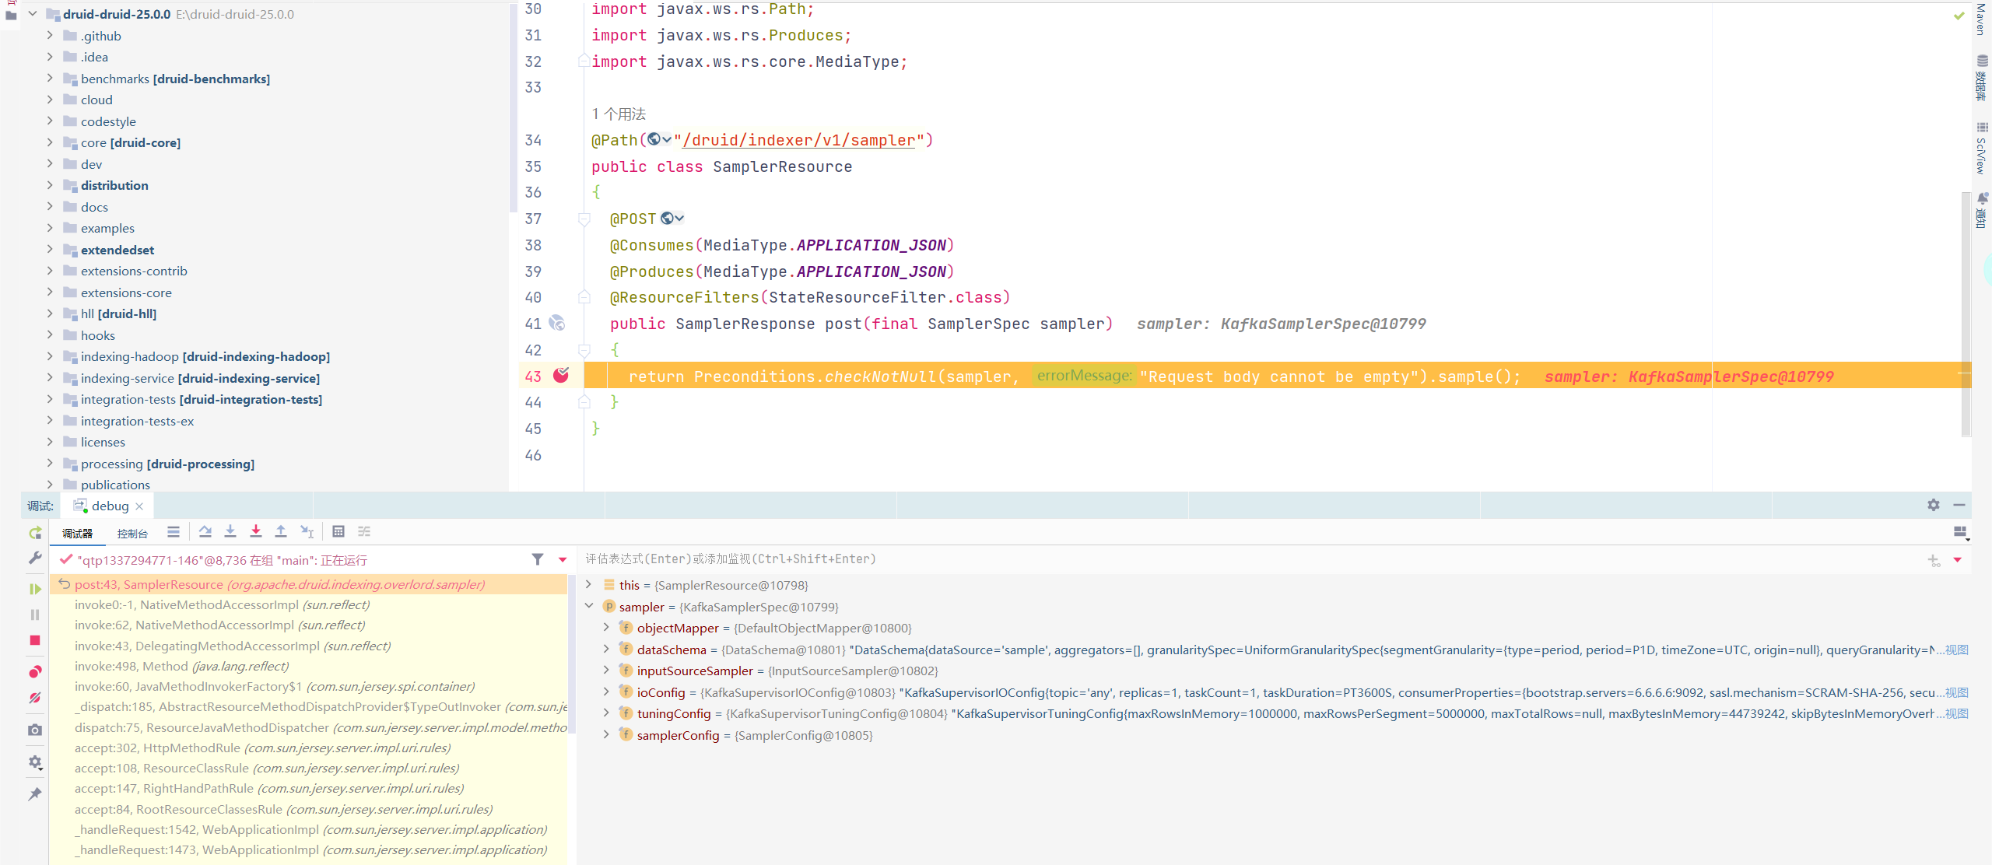1992x865 pixels.
Task: Click the Pin tab icon
Action: coord(35,794)
